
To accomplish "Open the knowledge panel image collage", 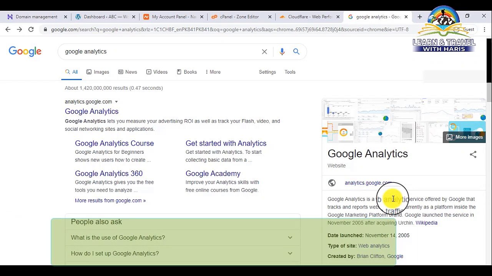I will tap(404, 121).
